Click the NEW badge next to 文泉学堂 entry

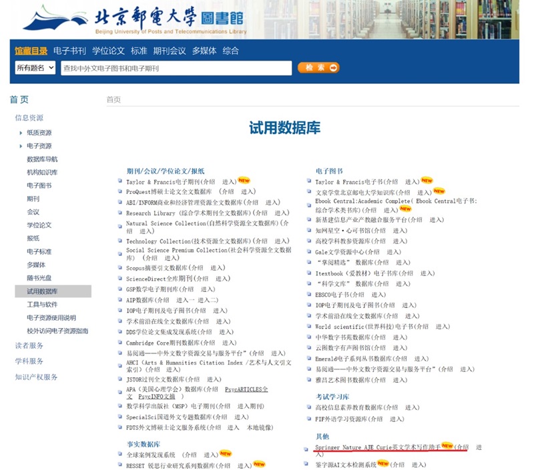coord(439,191)
